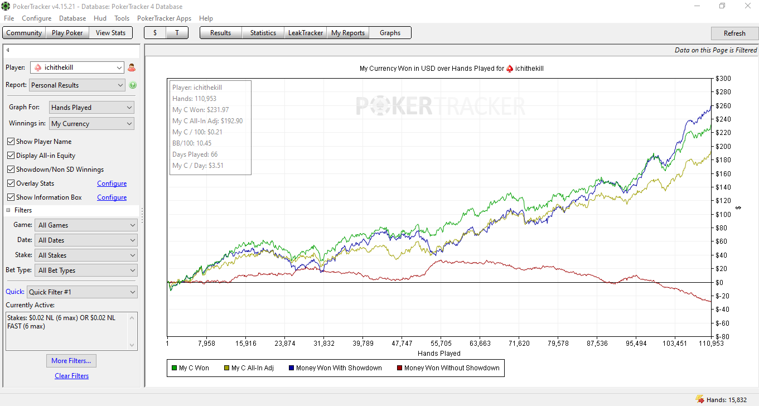Image resolution: width=759 pixels, height=406 pixels.
Task: Click the More Filters button
Action: click(71, 361)
